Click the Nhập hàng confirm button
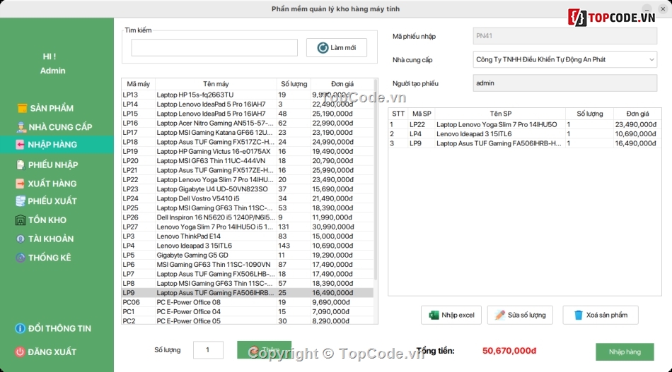Screen dimensions: 672x372 pos(625,352)
